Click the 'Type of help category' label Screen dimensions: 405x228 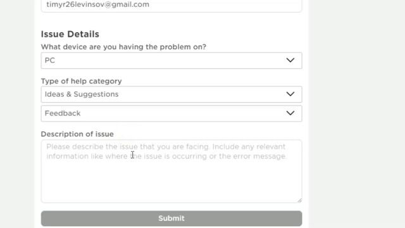tap(81, 81)
